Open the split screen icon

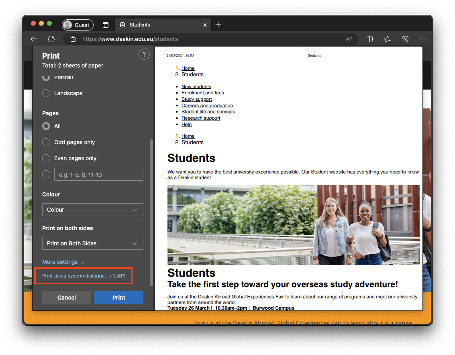tap(370, 39)
